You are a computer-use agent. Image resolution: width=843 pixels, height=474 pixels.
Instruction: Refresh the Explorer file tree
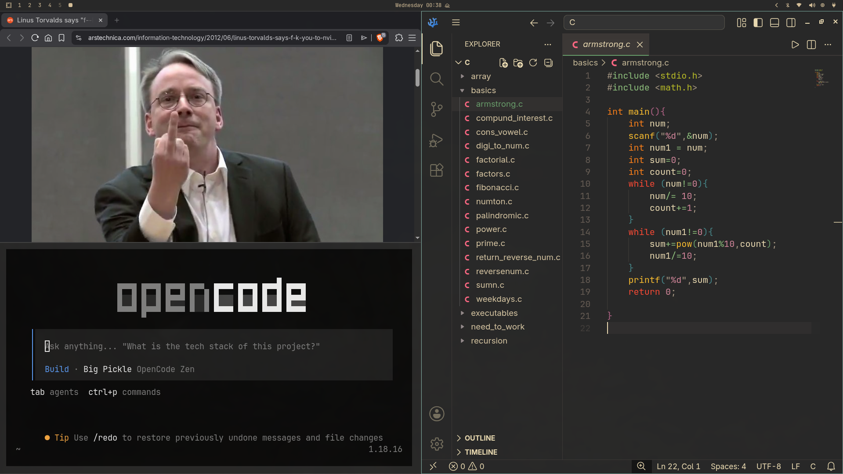(x=533, y=63)
